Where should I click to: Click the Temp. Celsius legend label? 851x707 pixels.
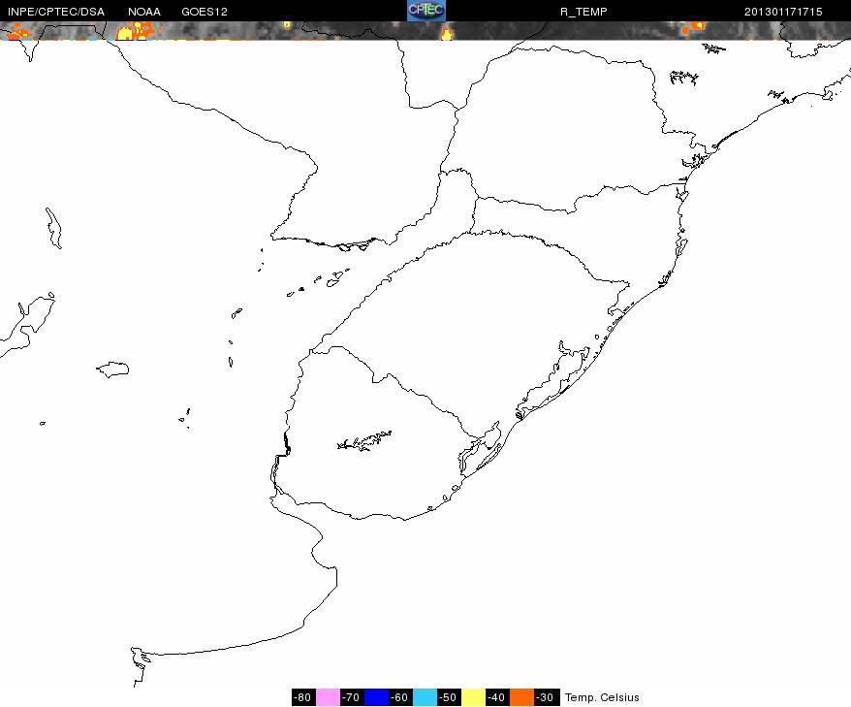[602, 697]
